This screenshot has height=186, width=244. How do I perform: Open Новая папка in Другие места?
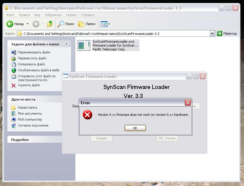(x=27, y=107)
